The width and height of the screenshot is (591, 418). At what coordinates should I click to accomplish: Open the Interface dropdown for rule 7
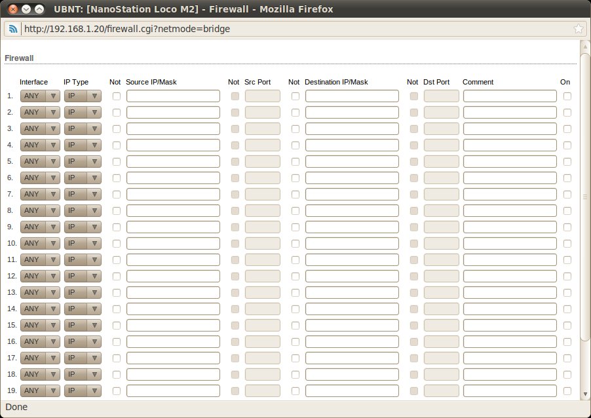[40, 194]
